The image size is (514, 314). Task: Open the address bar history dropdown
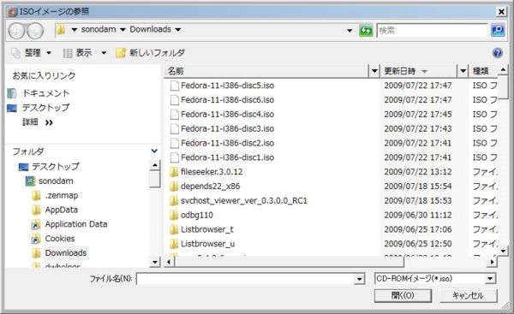[x=350, y=31]
